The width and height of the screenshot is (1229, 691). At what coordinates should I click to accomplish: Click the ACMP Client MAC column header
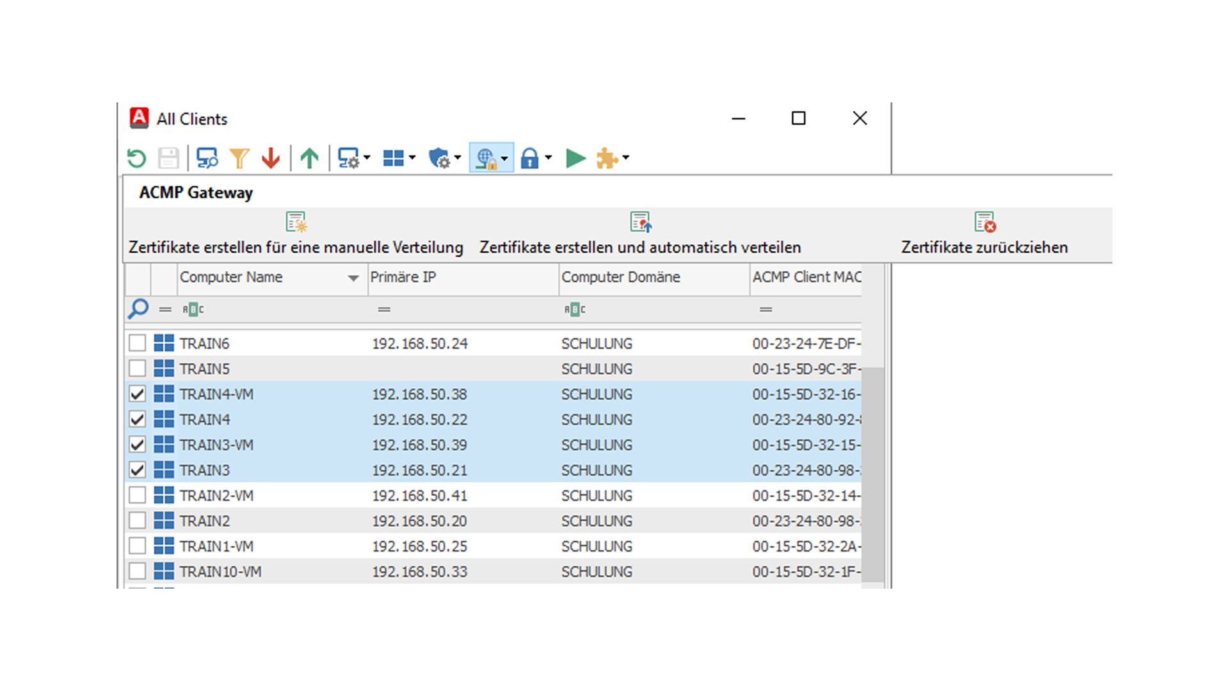point(806,278)
